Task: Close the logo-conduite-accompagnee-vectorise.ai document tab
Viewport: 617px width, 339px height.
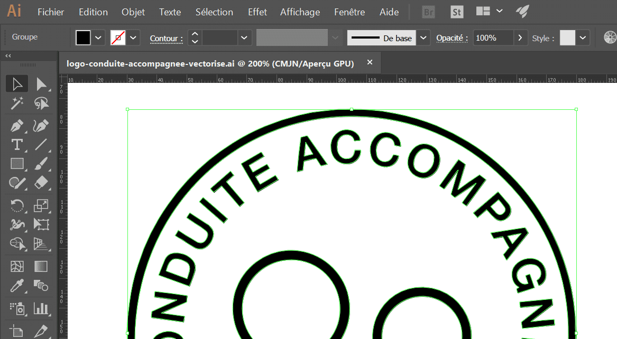Action: 370,62
